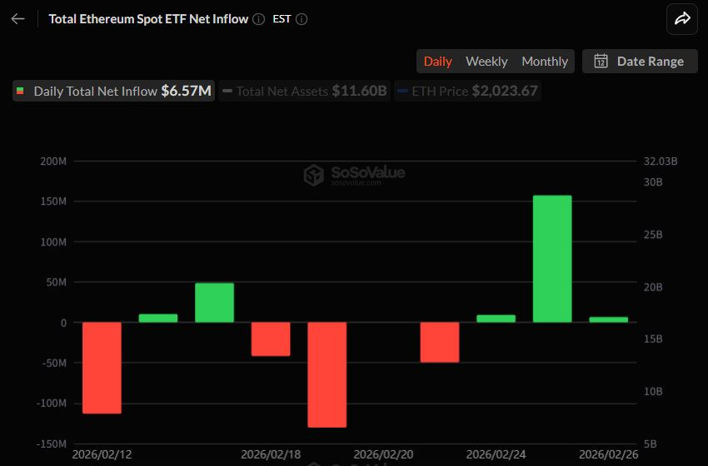Click the small green bar at 2026/02/26
This screenshot has width=708, height=466.
coord(608,320)
